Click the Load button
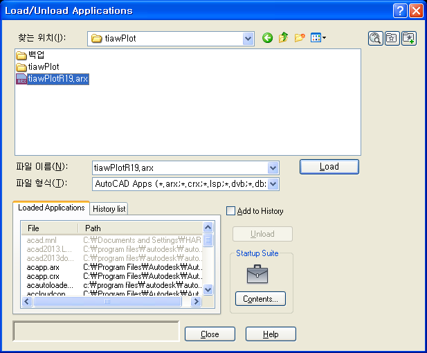 tap(329, 166)
